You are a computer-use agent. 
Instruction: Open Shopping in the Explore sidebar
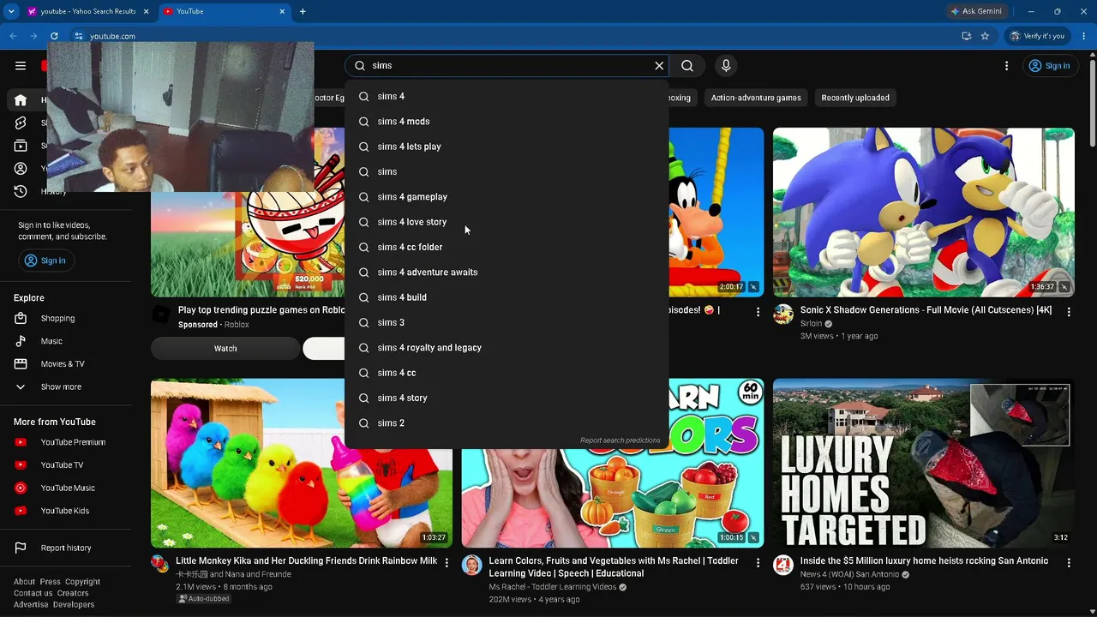pyautogui.click(x=57, y=319)
